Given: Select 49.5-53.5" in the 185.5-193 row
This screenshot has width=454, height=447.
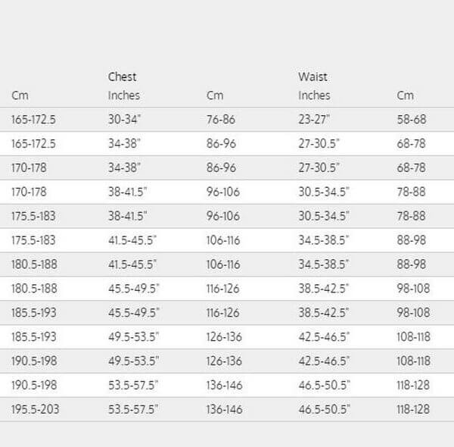Looking at the screenshot, I should (x=133, y=336).
